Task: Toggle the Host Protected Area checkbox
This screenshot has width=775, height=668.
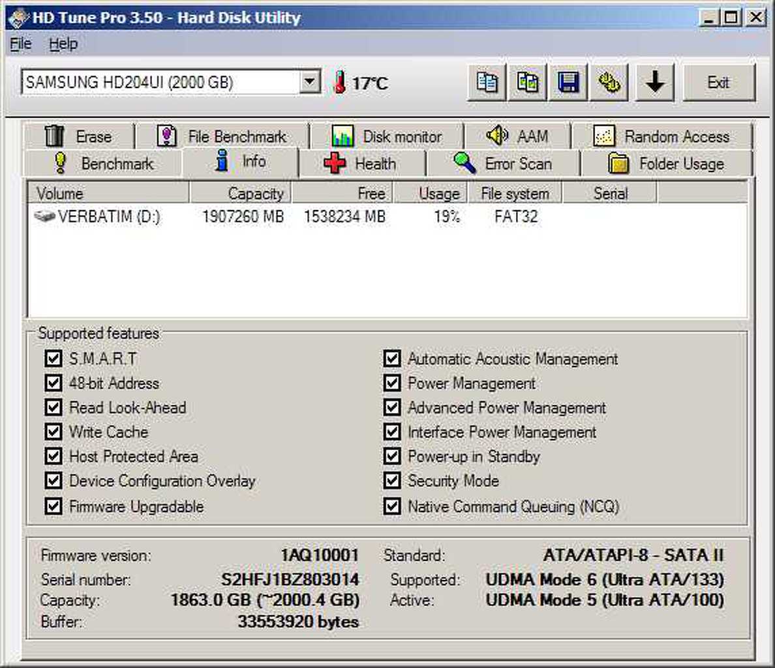Action: pyautogui.click(x=53, y=455)
